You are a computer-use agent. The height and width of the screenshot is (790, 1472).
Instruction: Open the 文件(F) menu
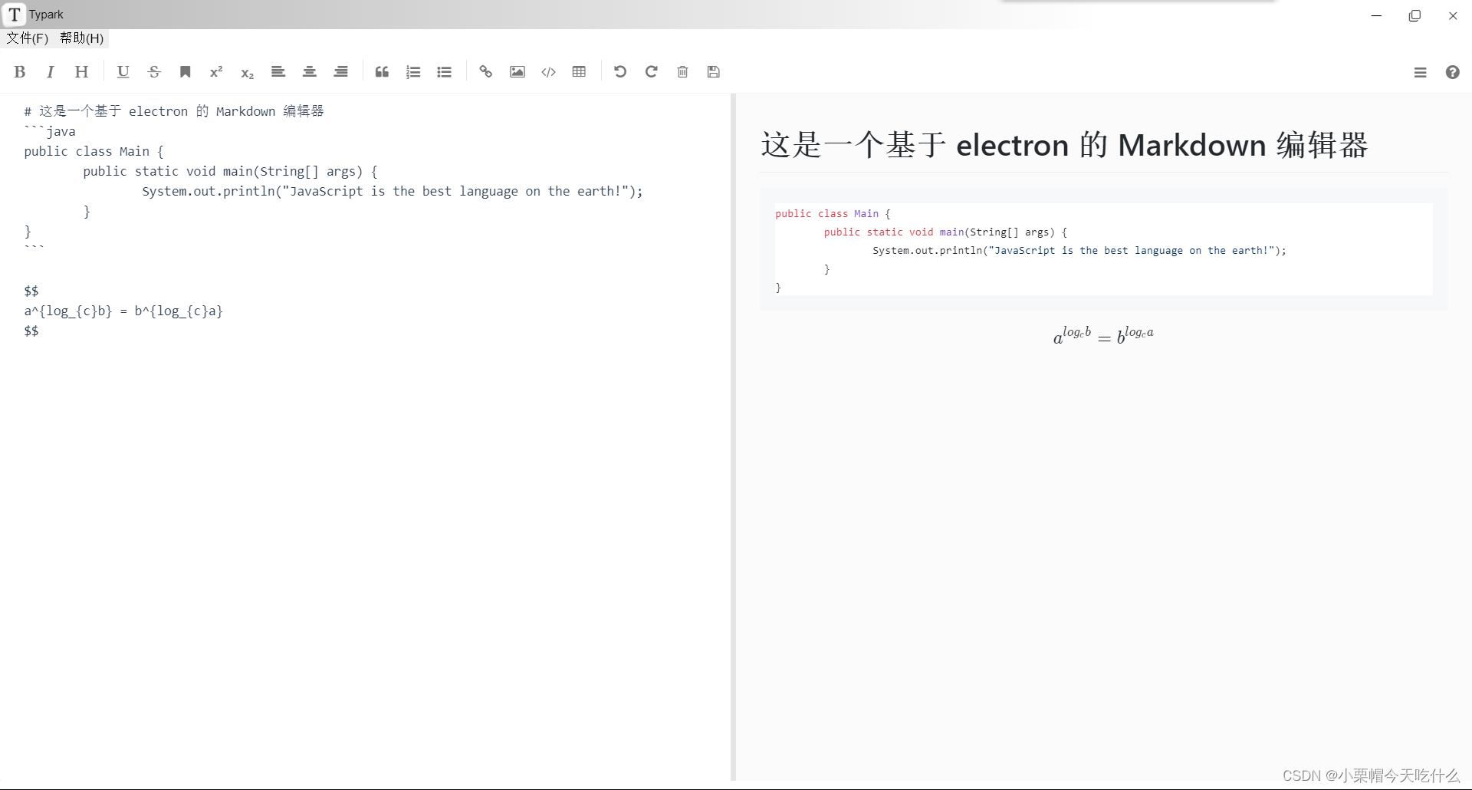(28, 38)
